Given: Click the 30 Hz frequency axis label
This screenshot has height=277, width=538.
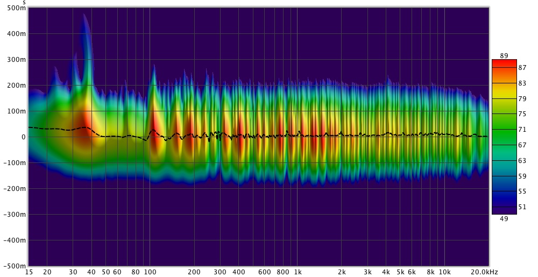Looking at the screenshot, I should [73, 272].
